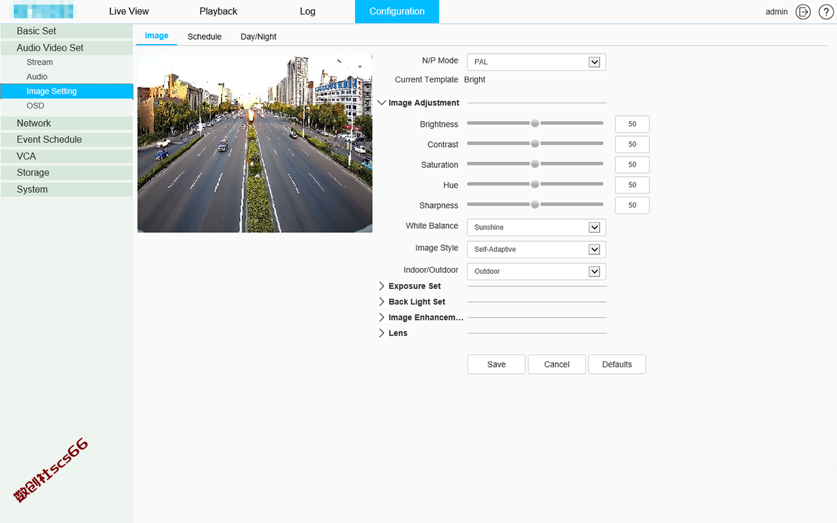Click the logout icon next to admin

[x=803, y=12]
